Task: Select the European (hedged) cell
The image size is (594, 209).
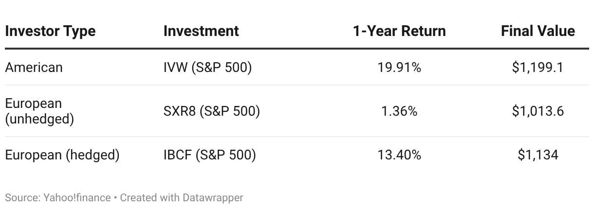Action: pyautogui.click(x=62, y=155)
